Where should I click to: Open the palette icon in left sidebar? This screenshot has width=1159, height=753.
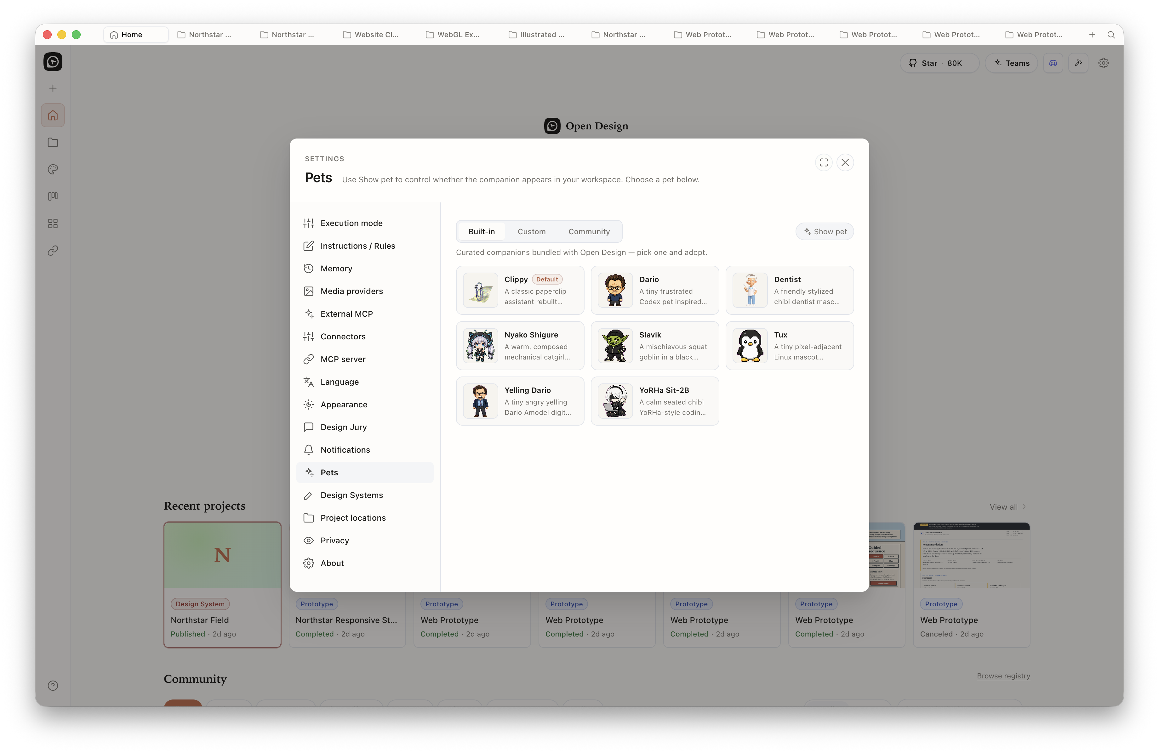(53, 169)
